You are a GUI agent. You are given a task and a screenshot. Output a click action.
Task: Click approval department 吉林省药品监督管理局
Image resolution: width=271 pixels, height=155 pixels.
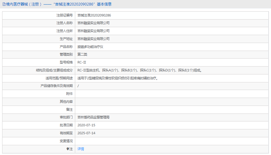[x=93, y=117]
